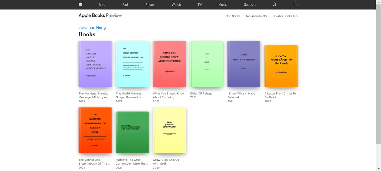
Task: Open The Banner And Breakthrough red cover
Action: point(95,130)
